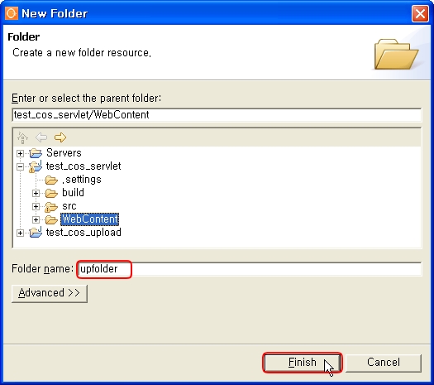Click the src folder icon

[51, 206]
